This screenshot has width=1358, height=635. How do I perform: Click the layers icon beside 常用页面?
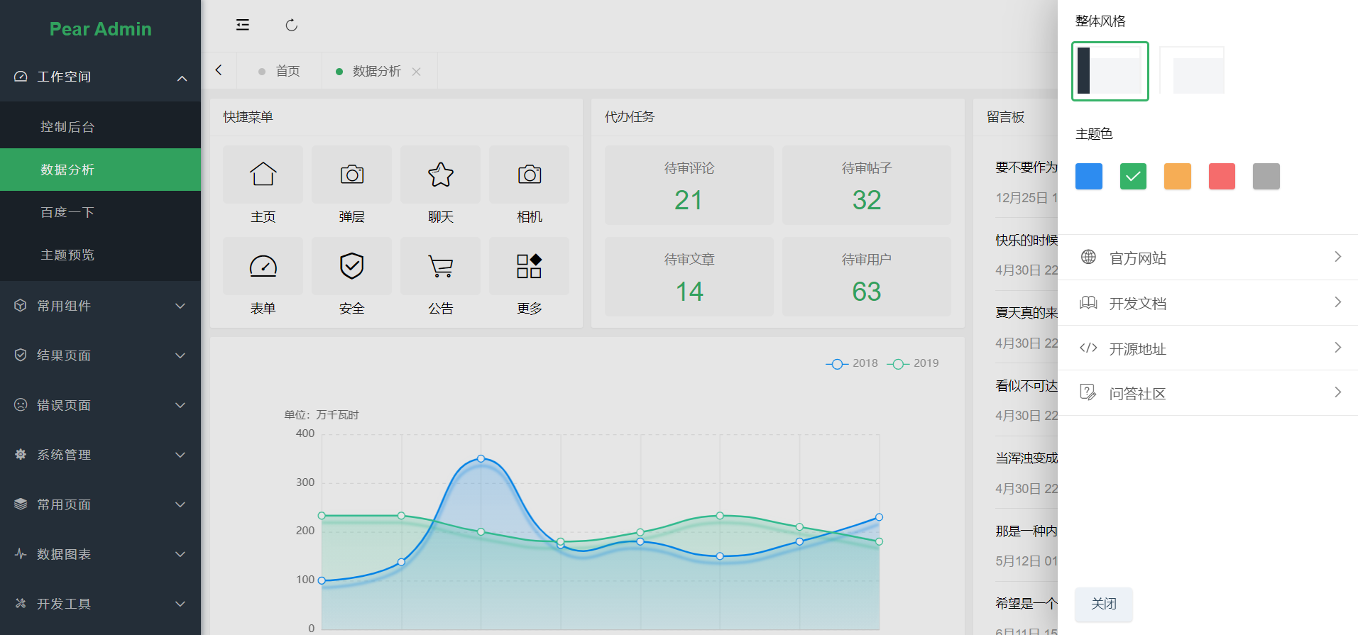point(21,504)
